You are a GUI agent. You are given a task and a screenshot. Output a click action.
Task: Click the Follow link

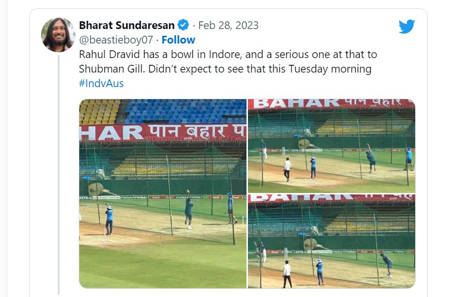click(178, 40)
